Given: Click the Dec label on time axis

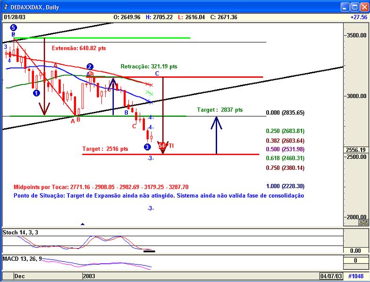Looking at the screenshot, I should 19,276.
